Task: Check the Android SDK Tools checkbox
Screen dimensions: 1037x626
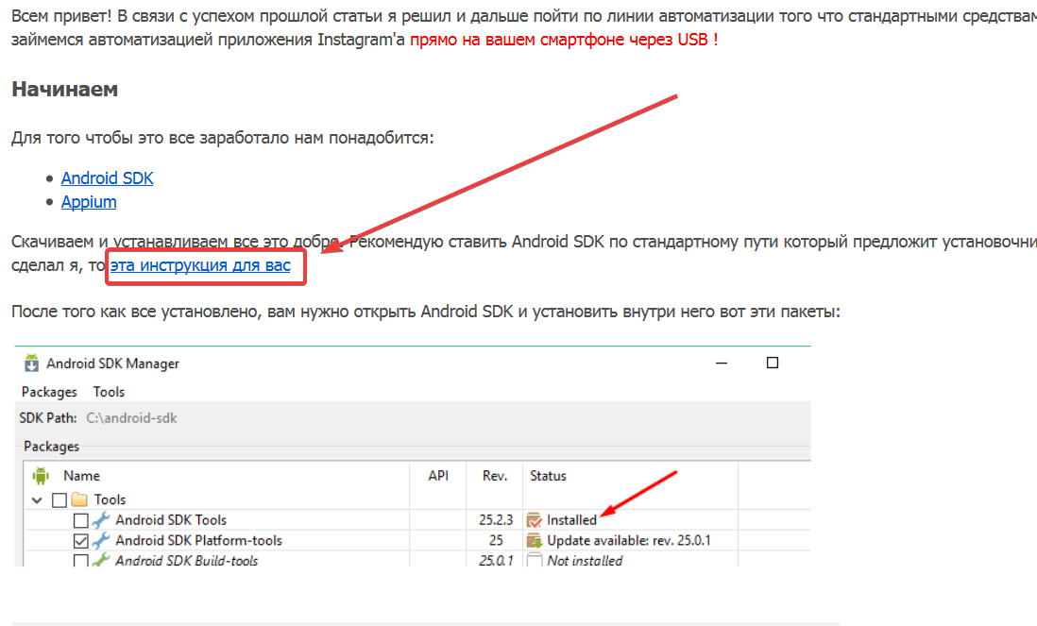Action: (x=80, y=521)
